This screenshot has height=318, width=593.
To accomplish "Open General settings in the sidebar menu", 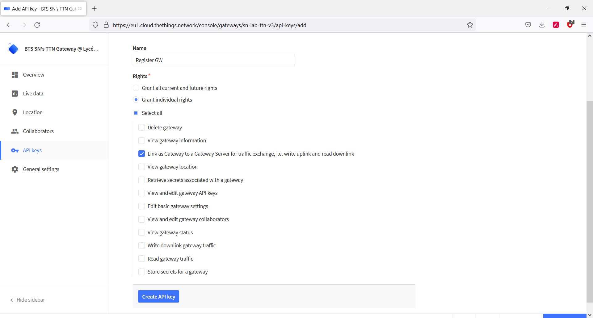I will tap(54, 169).
